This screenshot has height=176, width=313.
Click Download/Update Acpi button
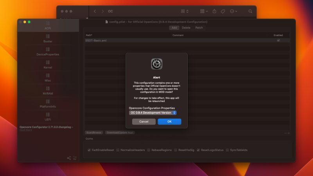point(120,133)
